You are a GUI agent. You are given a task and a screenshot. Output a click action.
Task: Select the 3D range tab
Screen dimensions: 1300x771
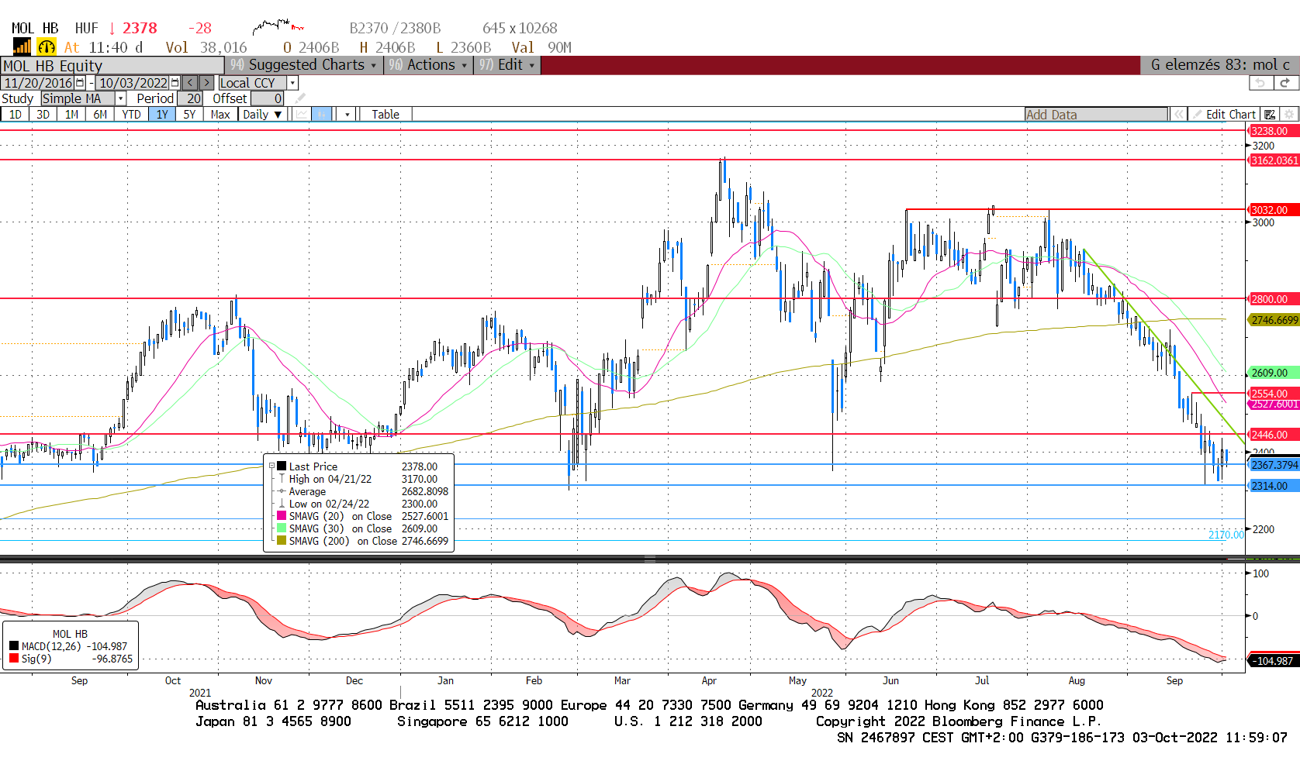pos(43,114)
